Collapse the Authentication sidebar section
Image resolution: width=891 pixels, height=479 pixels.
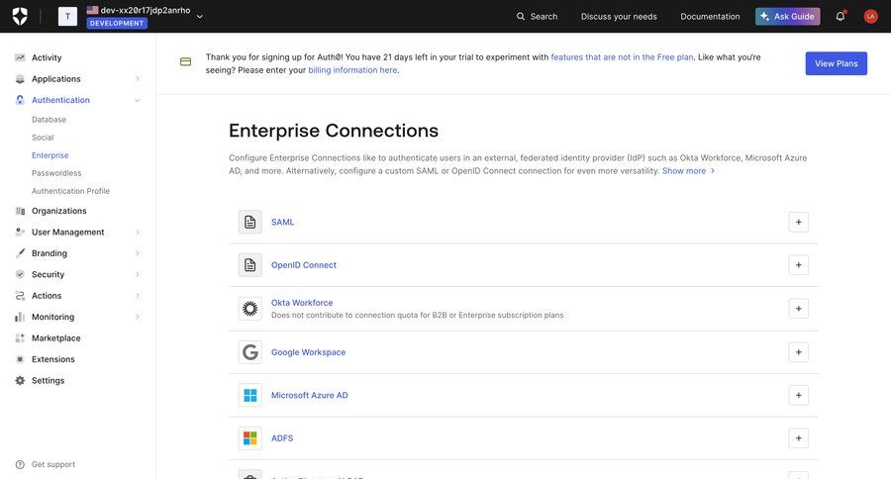click(x=137, y=100)
